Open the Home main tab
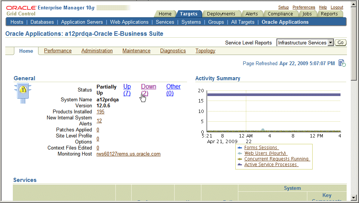The width and height of the screenshot is (359, 203). (165, 14)
